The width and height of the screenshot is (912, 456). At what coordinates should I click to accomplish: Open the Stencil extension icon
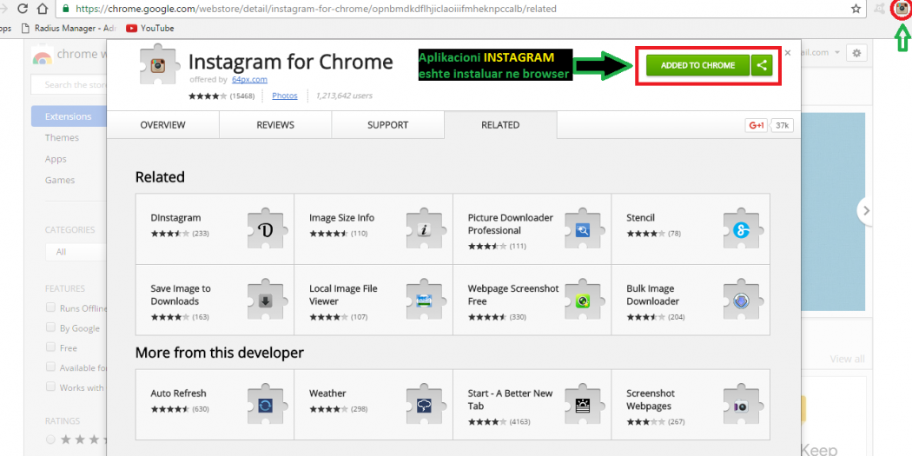coord(742,230)
